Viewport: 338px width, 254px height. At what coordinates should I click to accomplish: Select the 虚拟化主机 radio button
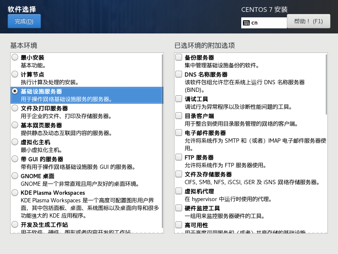pos(15,142)
